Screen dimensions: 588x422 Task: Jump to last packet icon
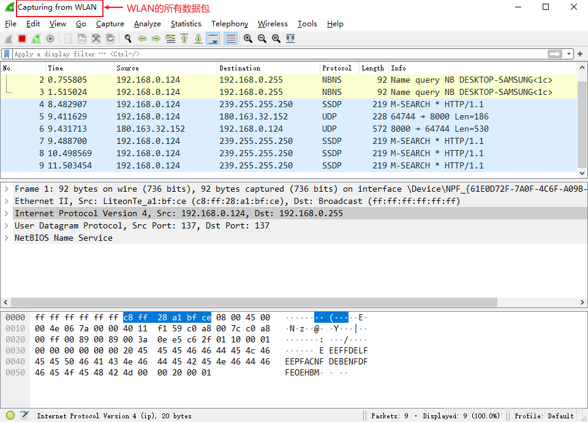(198, 39)
